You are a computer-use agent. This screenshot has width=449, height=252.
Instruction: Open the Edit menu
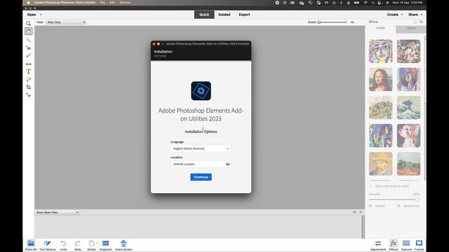pyautogui.click(x=112, y=3)
